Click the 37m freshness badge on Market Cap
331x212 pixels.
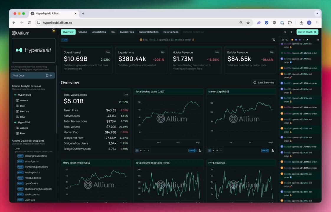(x=265, y=150)
